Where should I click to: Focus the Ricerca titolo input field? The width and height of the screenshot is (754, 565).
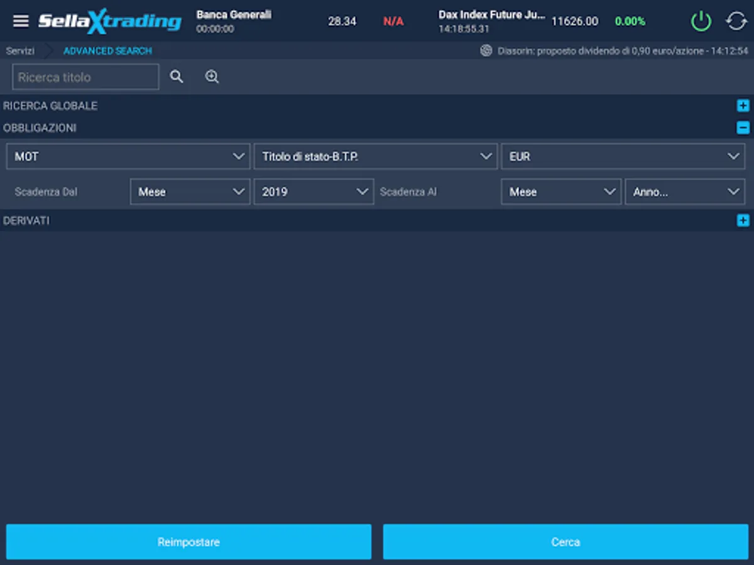pos(85,77)
